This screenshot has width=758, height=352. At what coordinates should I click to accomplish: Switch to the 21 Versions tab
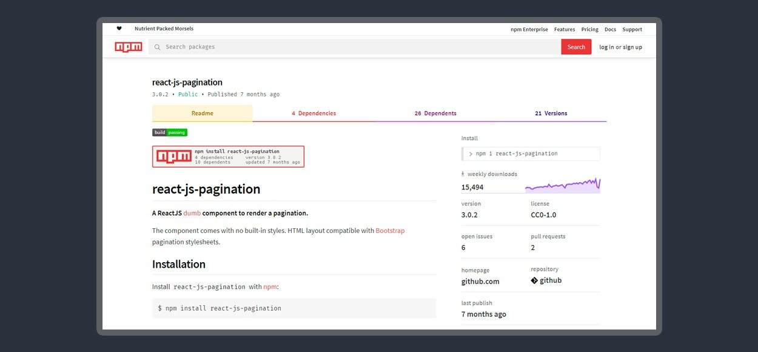pyautogui.click(x=551, y=113)
